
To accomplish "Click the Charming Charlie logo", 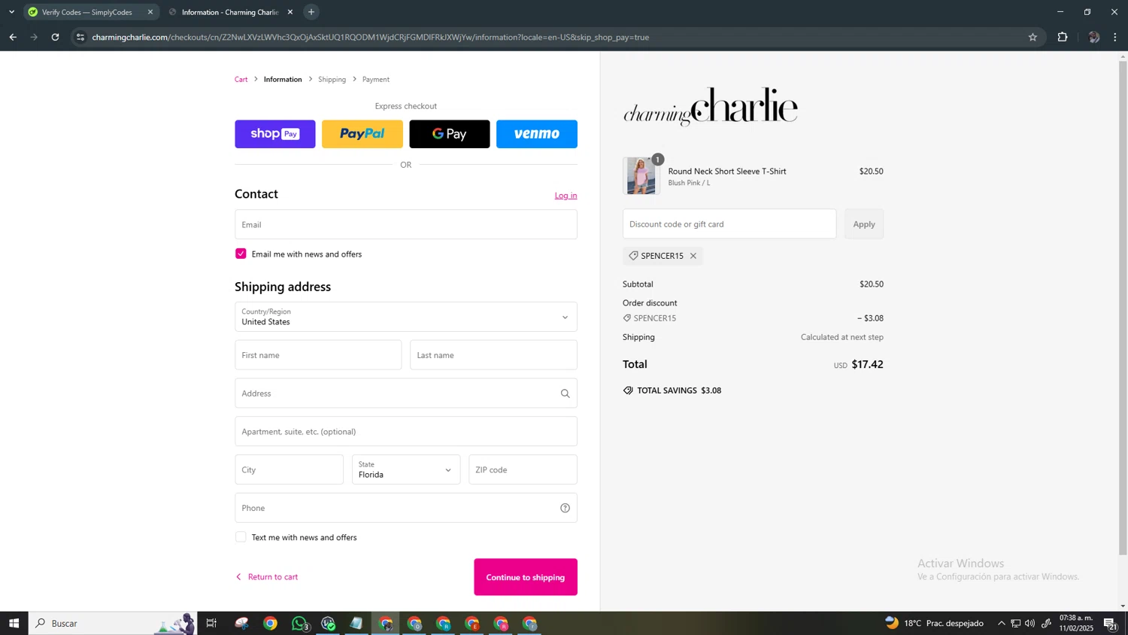I will 710,106.
